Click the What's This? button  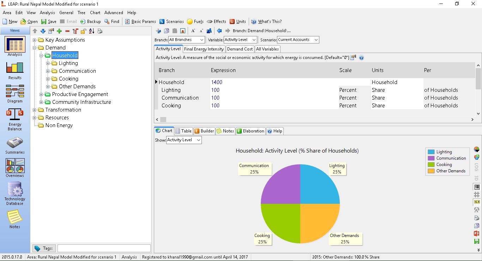[266, 22]
